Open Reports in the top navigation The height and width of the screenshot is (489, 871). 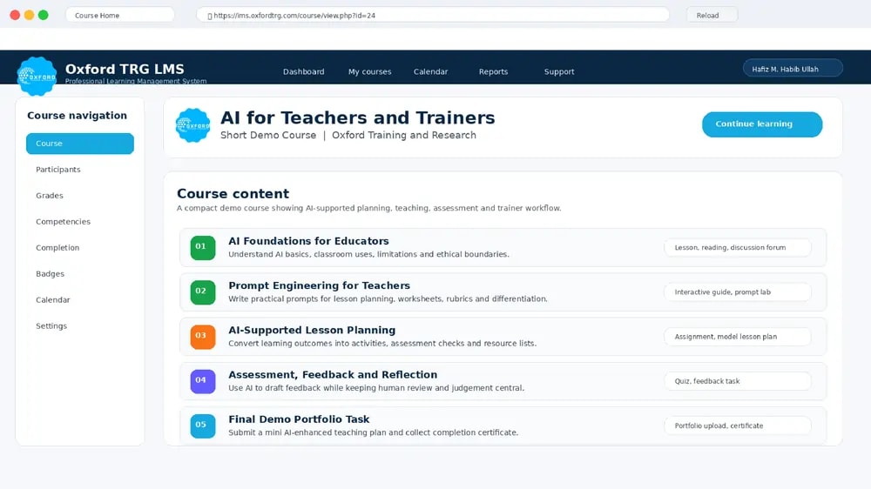[493, 71]
